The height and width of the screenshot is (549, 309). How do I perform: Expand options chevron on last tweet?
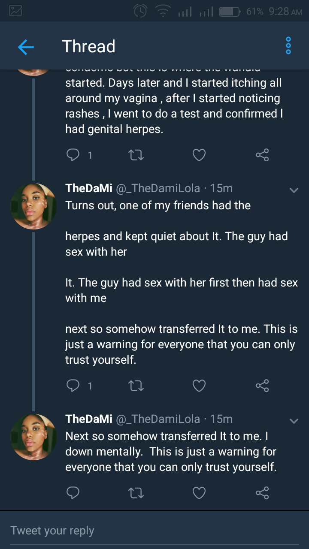(x=294, y=421)
